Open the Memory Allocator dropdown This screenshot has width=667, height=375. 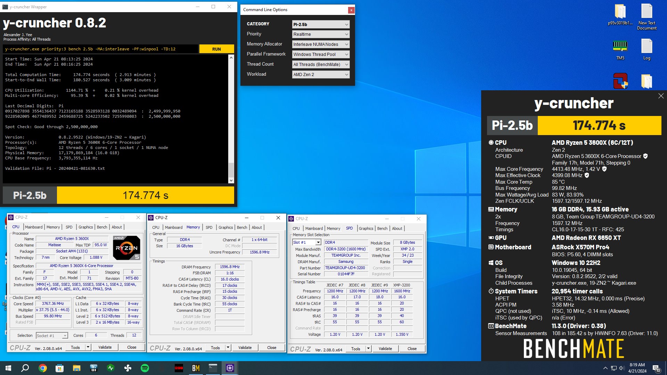[321, 44]
